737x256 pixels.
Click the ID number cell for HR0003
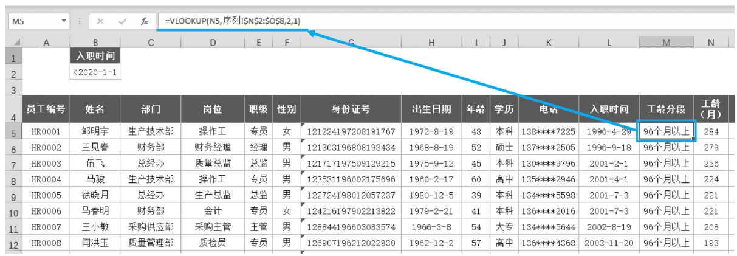coord(351,164)
